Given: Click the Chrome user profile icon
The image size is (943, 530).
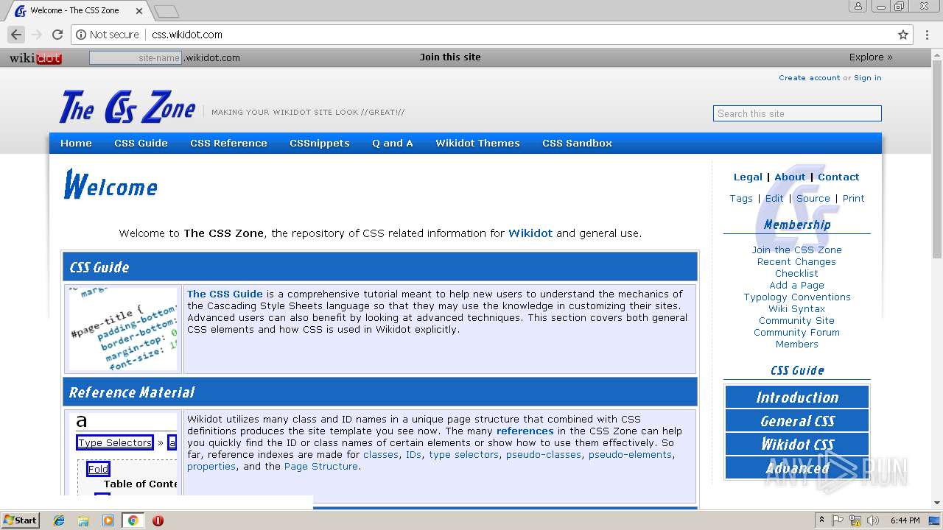Looking at the screenshot, I should point(858,6).
